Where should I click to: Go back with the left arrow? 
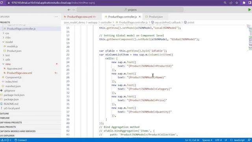click(x=69, y=9)
